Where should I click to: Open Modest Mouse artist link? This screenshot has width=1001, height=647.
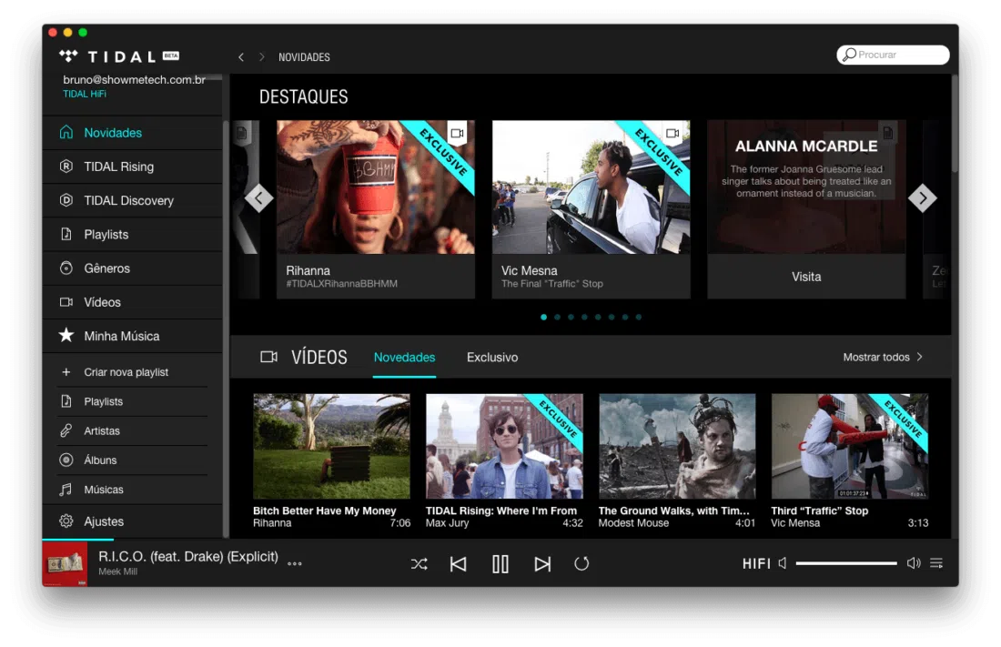click(x=633, y=523)
